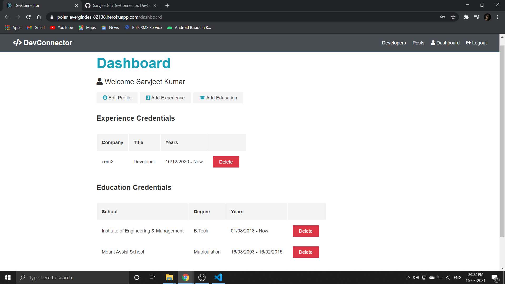Image resolution: width=505 pixels, height=284 pixels.
Task: Go to browser home page
Action: pyautogui.click(x=39, y=17)
